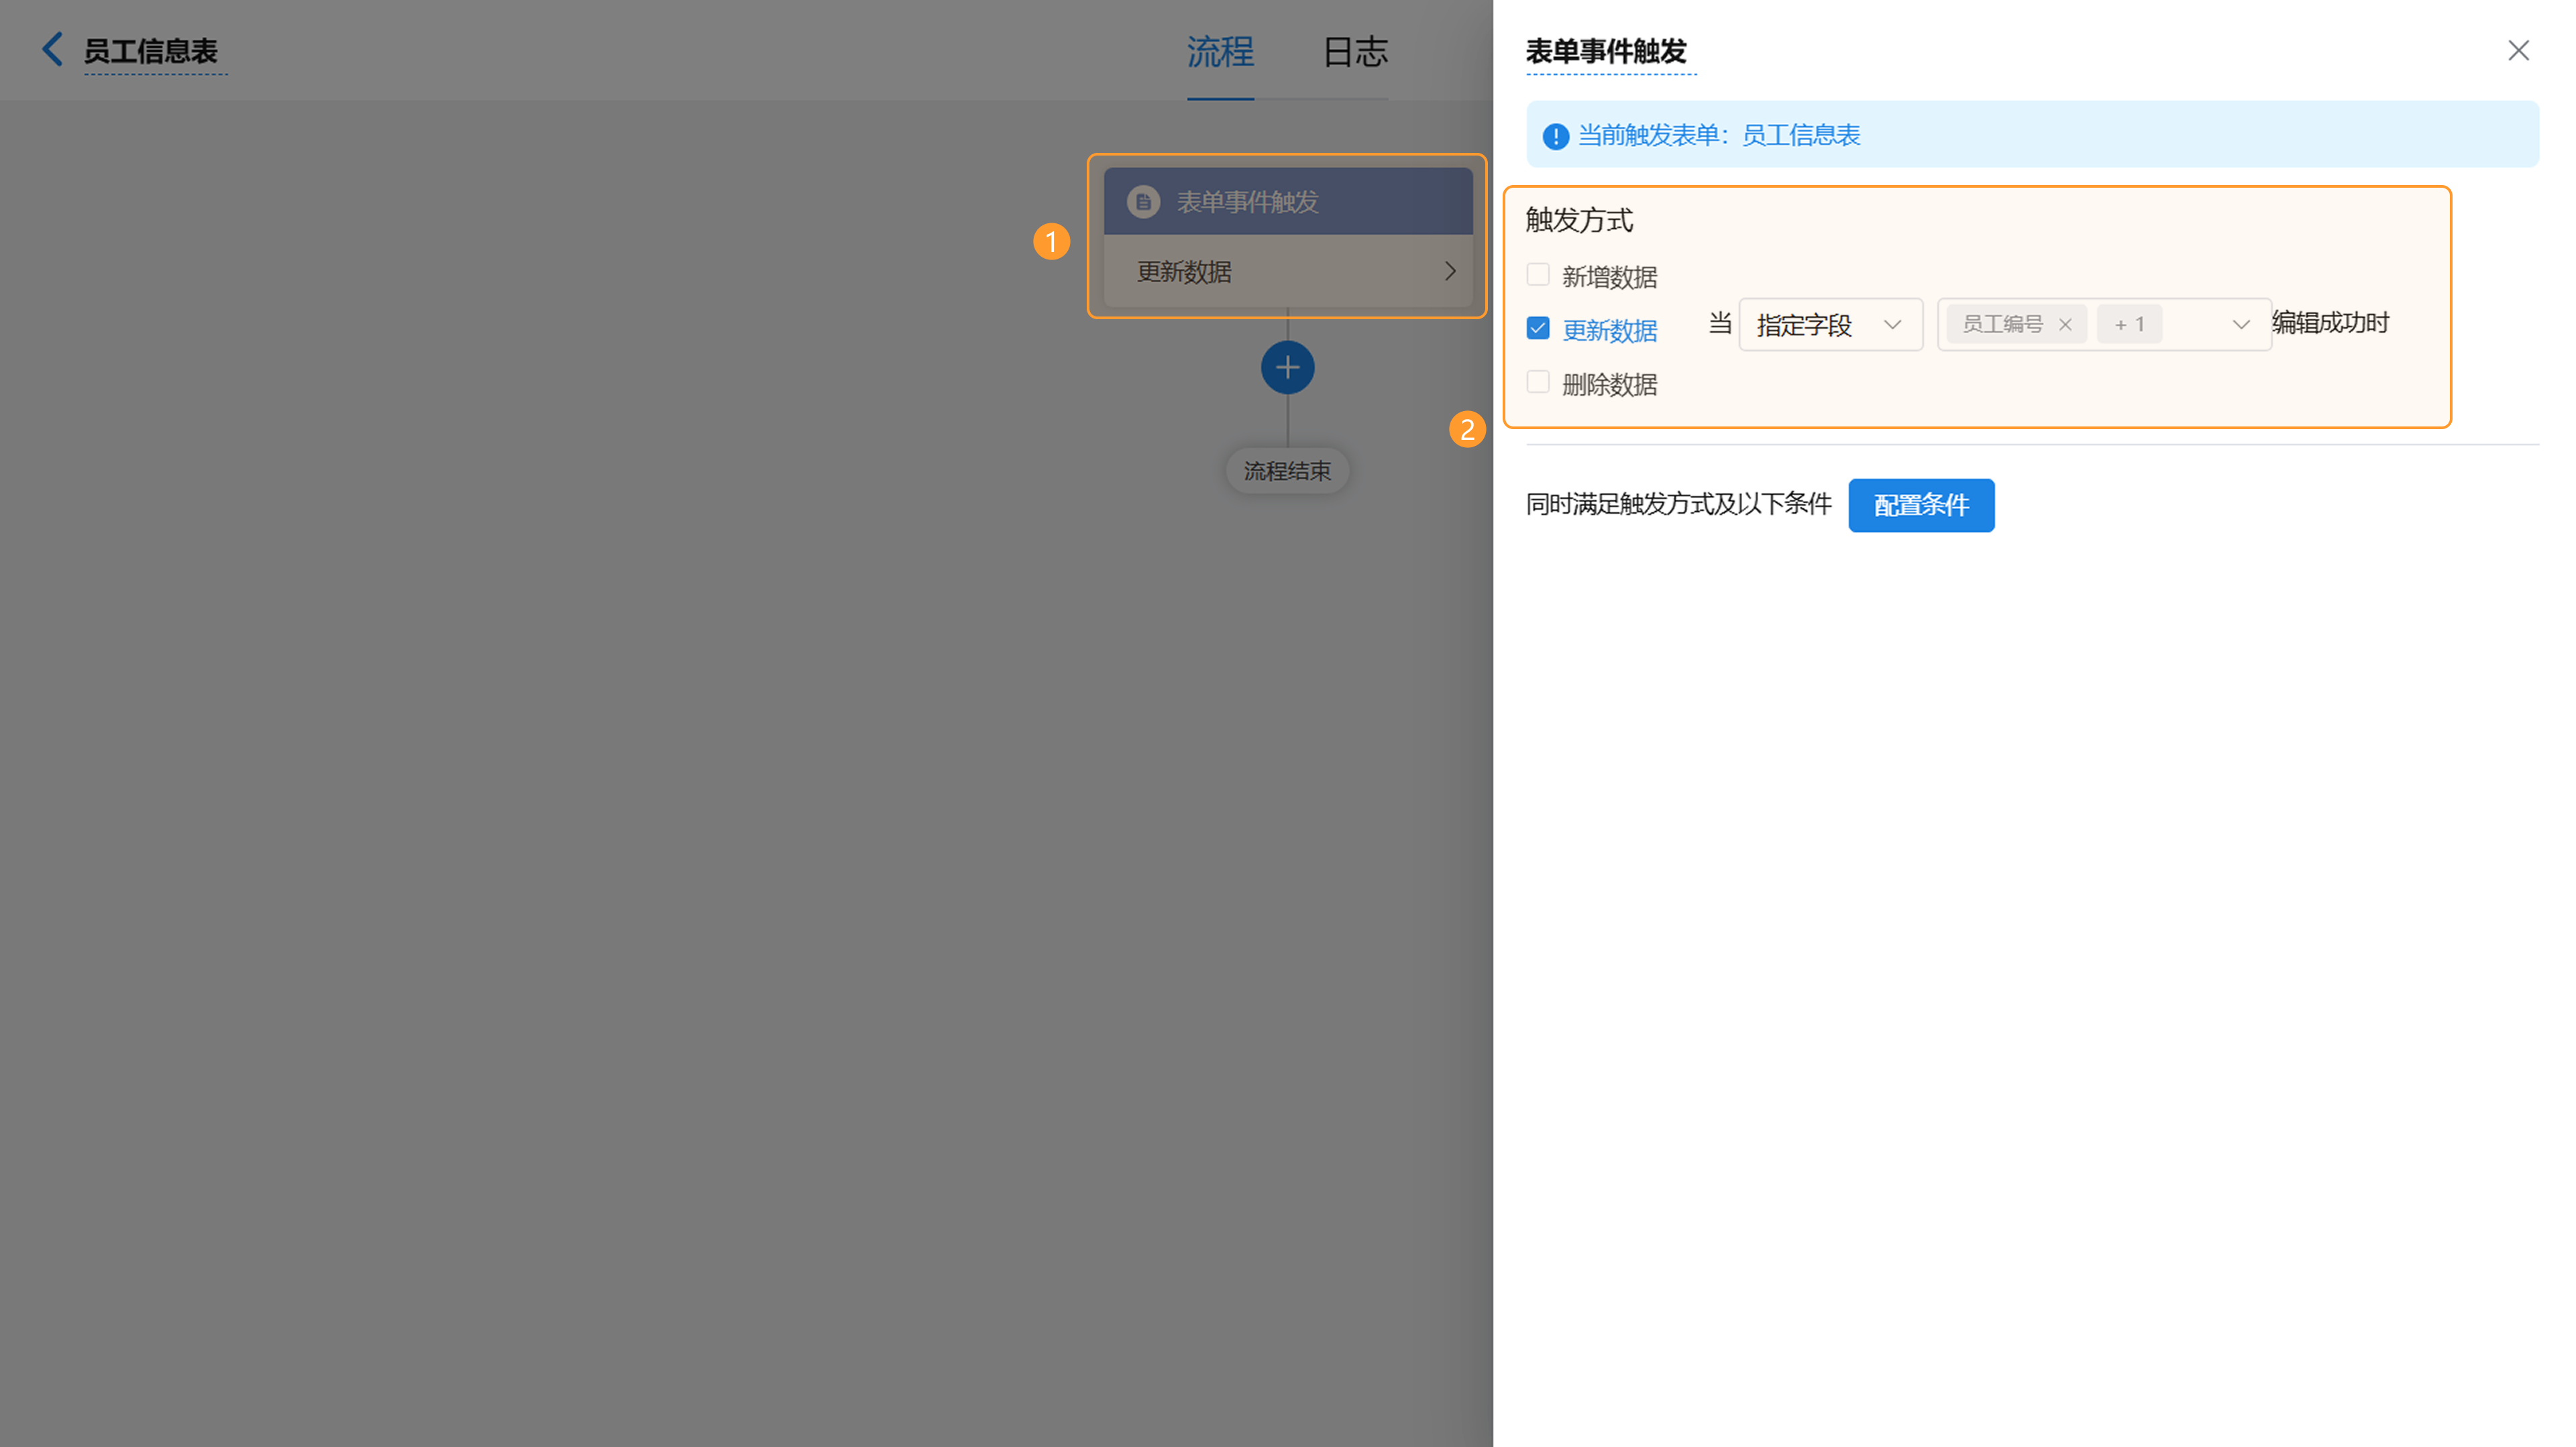Image resolution: width=2576 pixels, height=1447 pixels.
Task: Switch to the 日志 tab
Action: [x=1355, y=52]
